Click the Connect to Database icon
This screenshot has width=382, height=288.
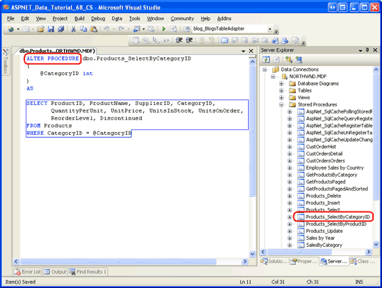tap(289, 60)
